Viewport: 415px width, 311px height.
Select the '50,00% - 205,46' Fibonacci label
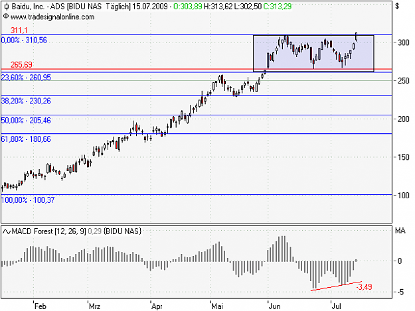(x=26, y=121)
